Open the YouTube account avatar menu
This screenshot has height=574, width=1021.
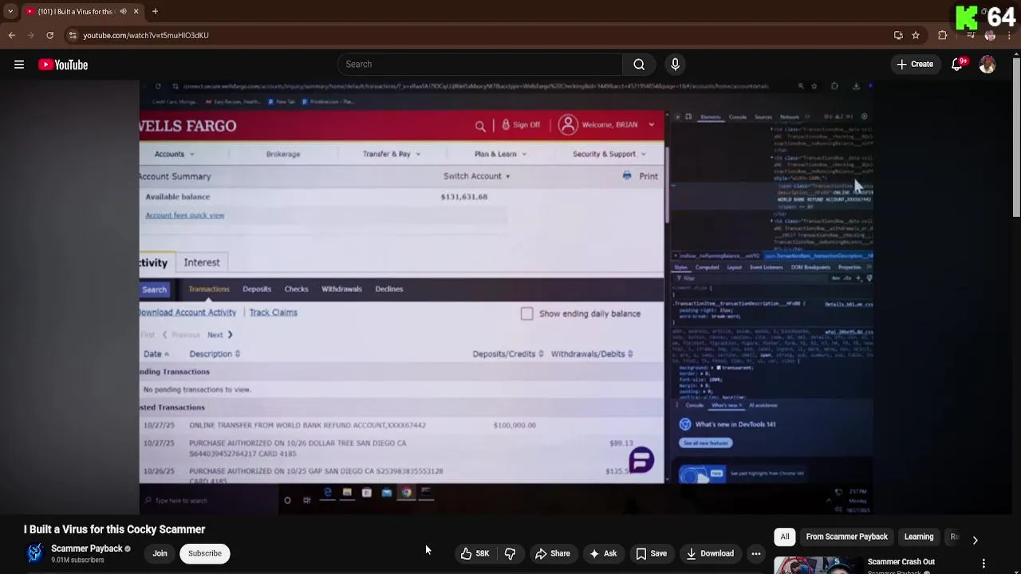pos(987,65)
